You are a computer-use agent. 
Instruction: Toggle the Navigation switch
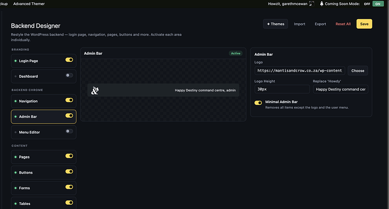(69, 100)
